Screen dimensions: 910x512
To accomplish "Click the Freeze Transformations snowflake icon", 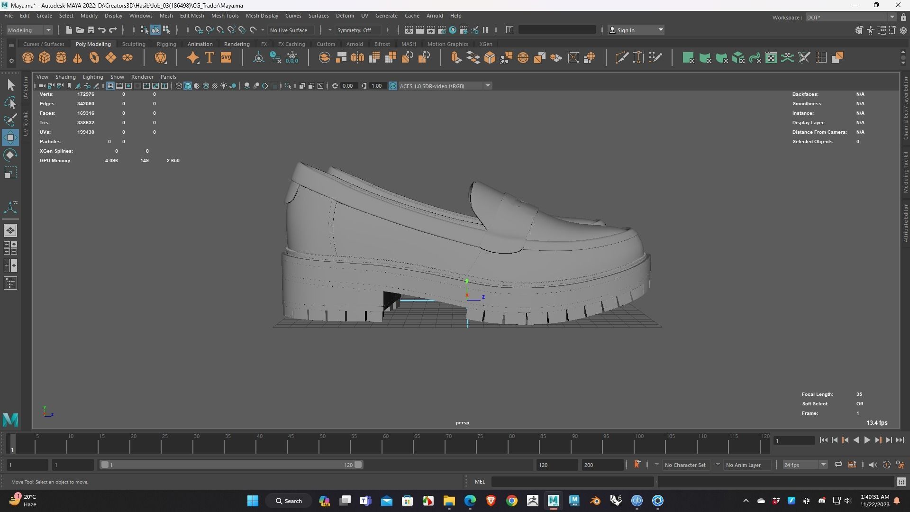I will click(x=292, y=58).
